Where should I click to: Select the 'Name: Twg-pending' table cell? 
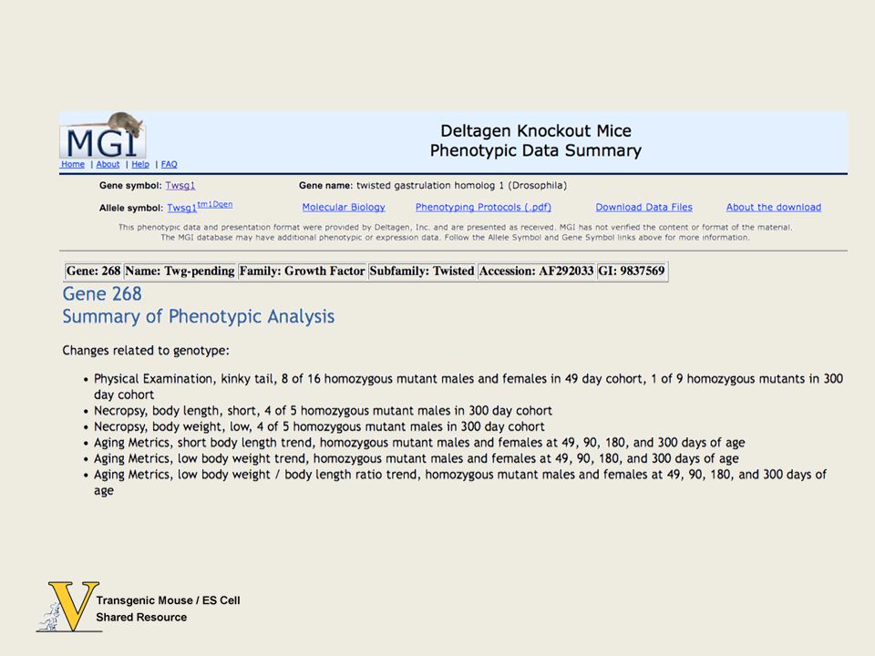(x=180, y=272)
